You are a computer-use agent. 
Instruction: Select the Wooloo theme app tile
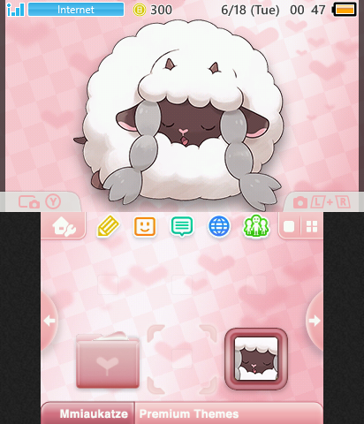pyautogui.click(x=256, y=359)
